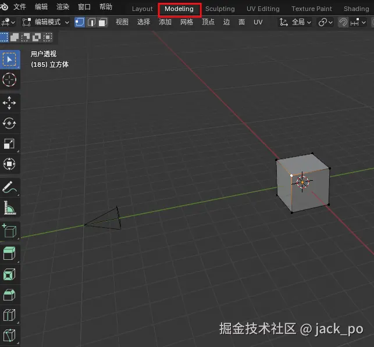
Task: Select the Knife tool
Action: [x=9, y=335]
